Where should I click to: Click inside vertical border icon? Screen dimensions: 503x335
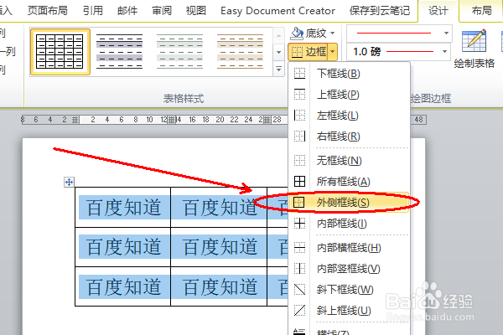coord(299,268)
